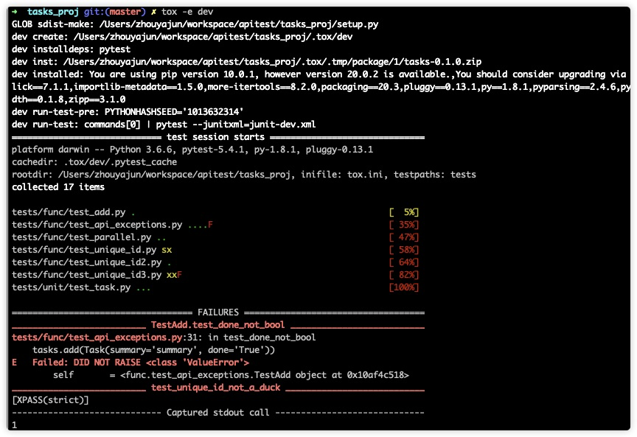
Task: Select the tasks_proj prompt directory name
Action: (53, 12)
